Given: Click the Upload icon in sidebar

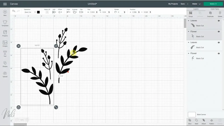Looking at the screenshot, I should [5, 74].
